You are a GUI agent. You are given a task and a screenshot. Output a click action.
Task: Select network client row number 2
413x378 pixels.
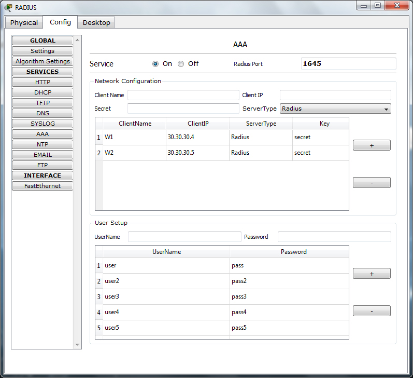(x=99, y=153)
